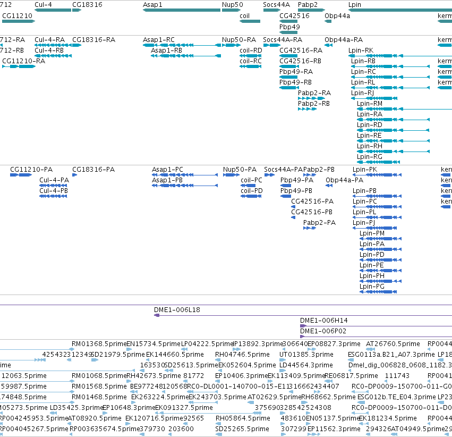Click EST LD35425.3prime
Image resolution: width=452 pixels, height=437 pixels.
pyautogui.click(x=76, y=408)
